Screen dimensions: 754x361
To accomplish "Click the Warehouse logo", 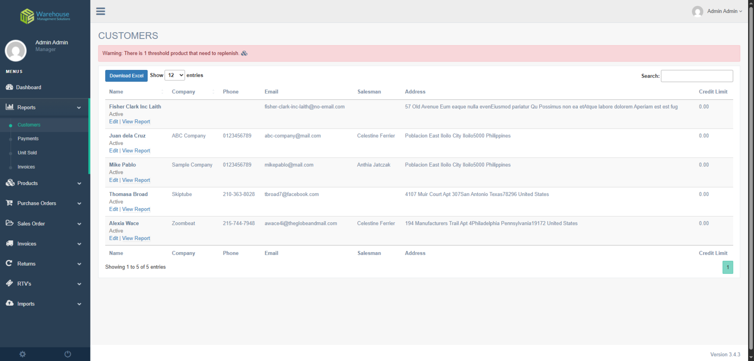I will point(45,16).
